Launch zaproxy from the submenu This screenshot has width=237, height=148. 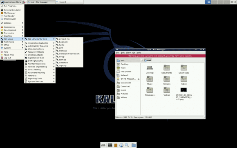point(69,65)
